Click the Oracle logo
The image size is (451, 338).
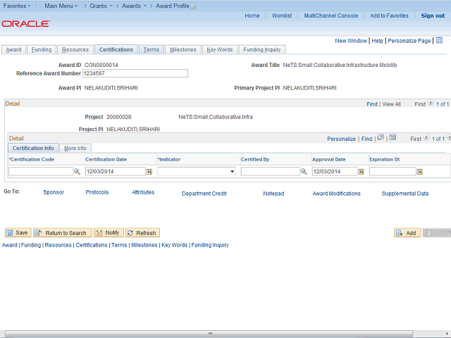[x=26, y=23]
